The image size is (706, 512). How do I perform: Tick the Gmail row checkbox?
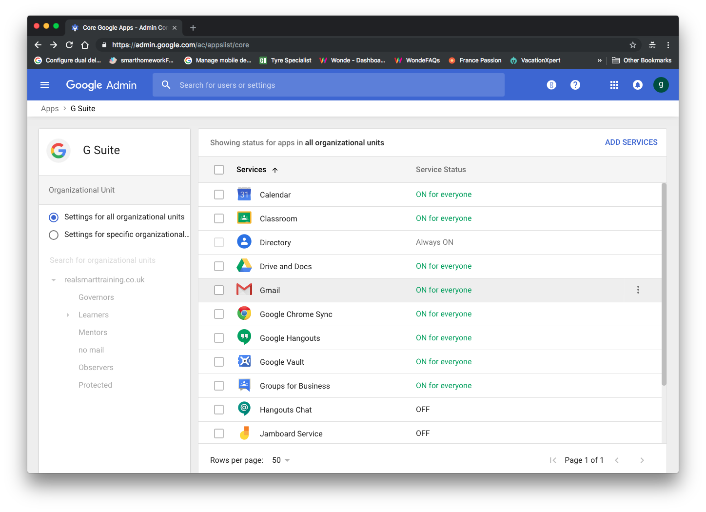tap(219, 290)
